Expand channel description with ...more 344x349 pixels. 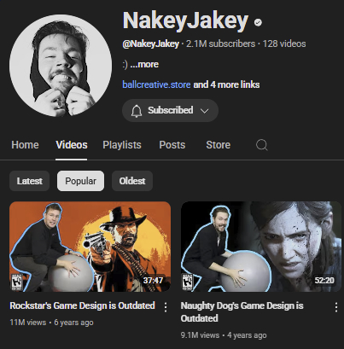[144, 64]
